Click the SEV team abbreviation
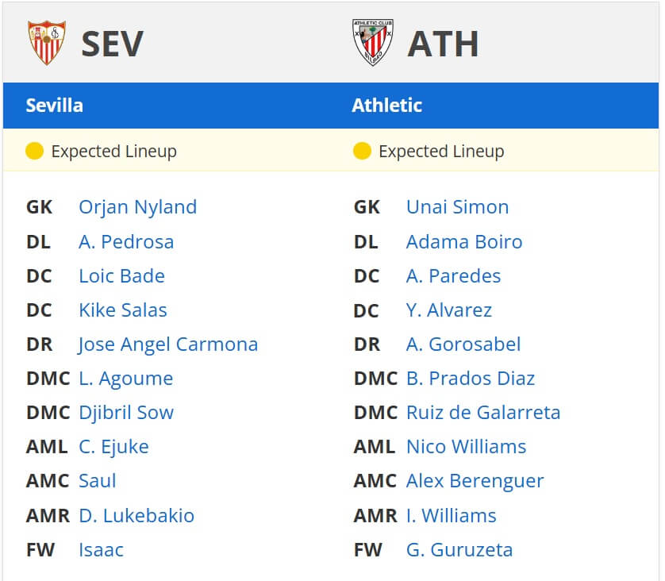The width and height of the screenshot is (665, 581). 113,44
